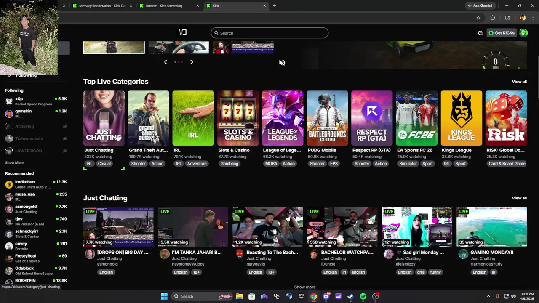The height and width of the screenshot is (303, 539).
Task: Select FPS tag under PUBG Mobile
Action: pos(334,164)
